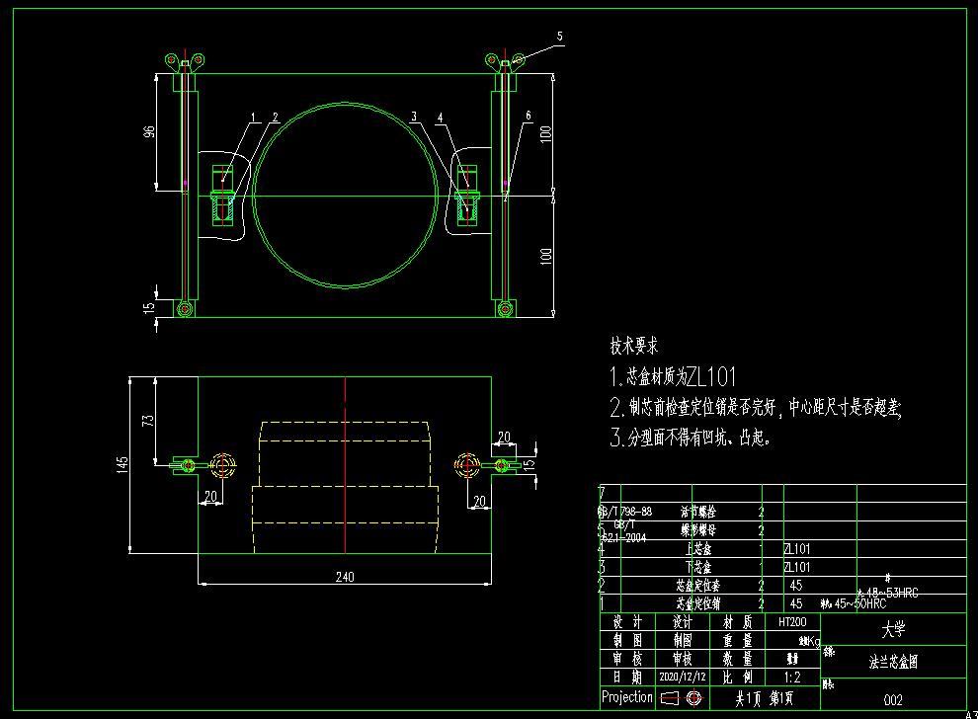Select the "共1页 第1页" page count text
Image resolution: width=978 pixels, height=719 pixels.
tap(764, 698)
